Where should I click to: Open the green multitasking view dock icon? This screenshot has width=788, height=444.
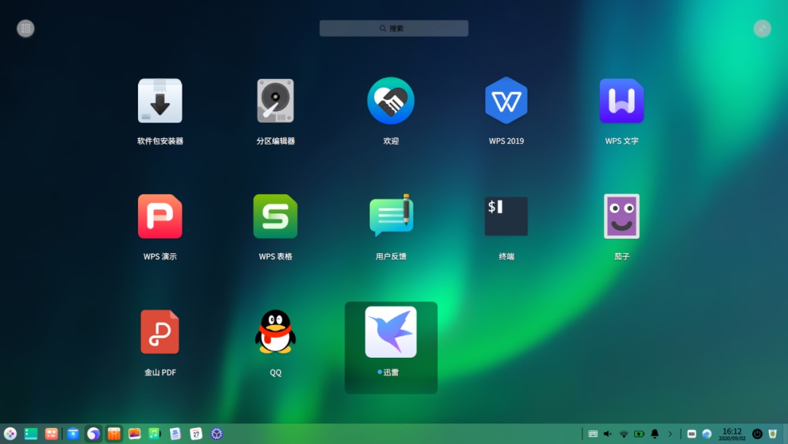pos(31,434)
